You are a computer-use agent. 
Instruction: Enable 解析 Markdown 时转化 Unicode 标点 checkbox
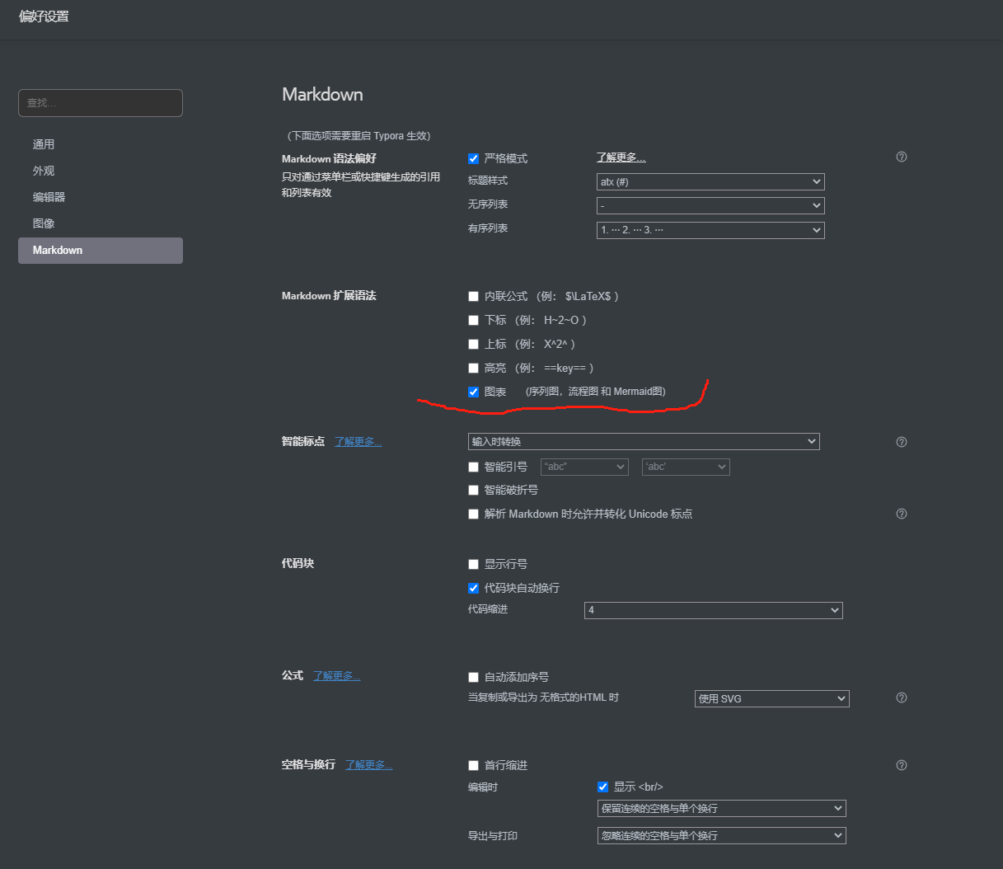coord(473,514)
